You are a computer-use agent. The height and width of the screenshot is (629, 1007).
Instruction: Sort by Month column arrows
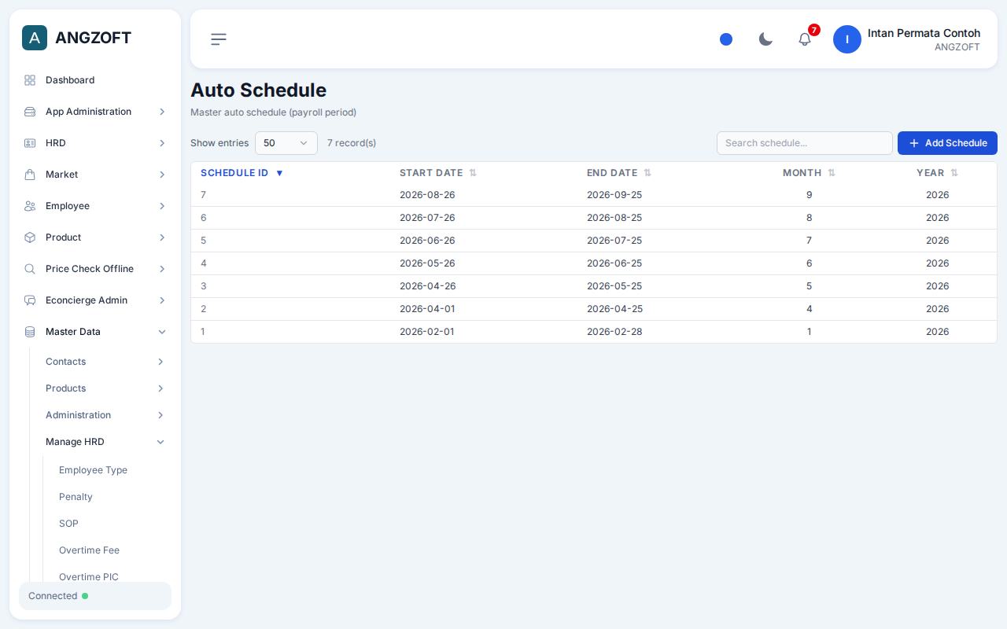click(x=832, y=173)
